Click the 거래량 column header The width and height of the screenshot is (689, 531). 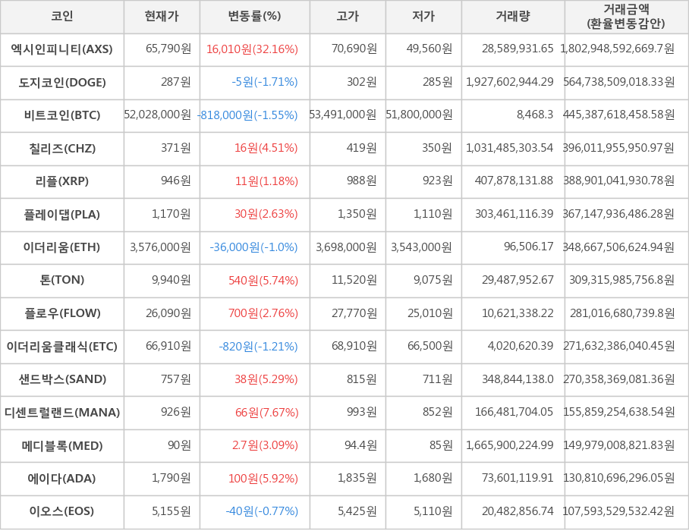point(513,17)
